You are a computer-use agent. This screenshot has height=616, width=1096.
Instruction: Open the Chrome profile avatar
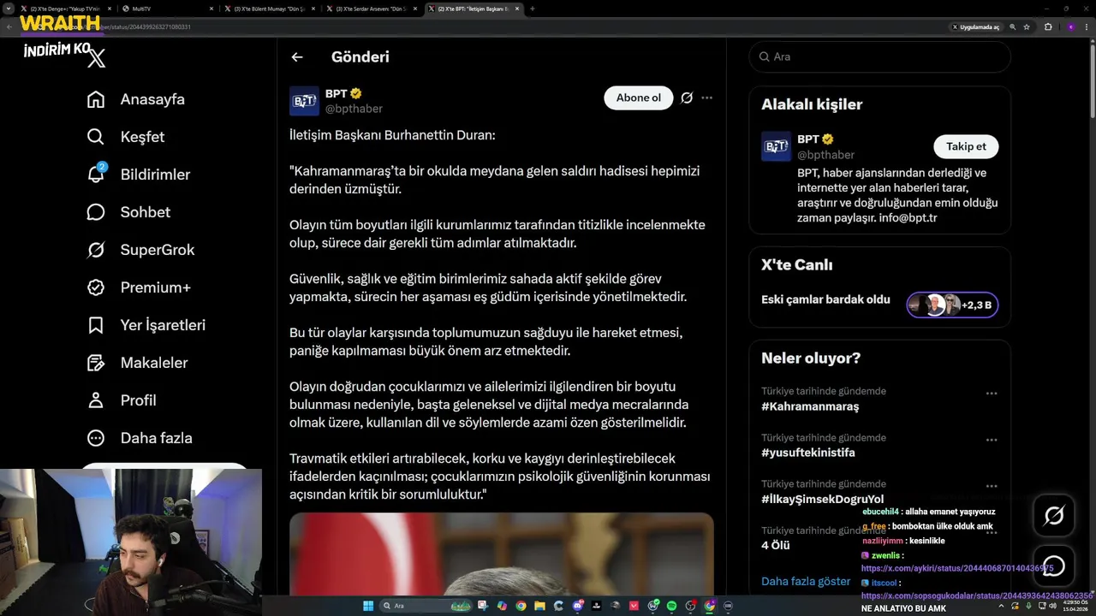point(1071,27)
